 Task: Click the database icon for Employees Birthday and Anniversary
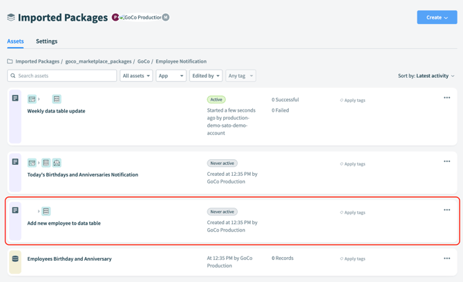[15, 259]
